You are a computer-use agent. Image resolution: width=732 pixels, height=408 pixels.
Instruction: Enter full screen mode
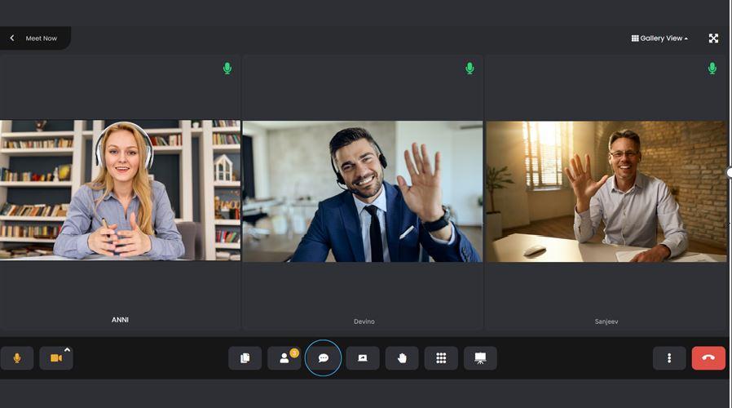713,38
